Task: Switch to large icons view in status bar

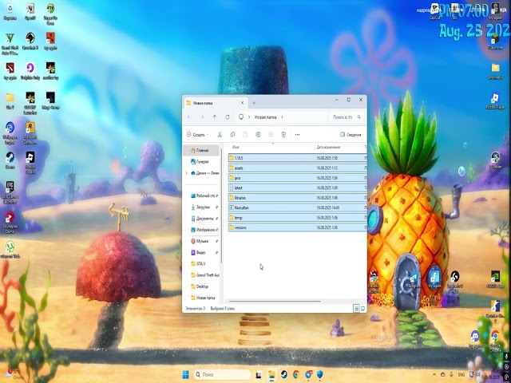Action: [x=362, y=309]
